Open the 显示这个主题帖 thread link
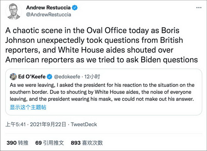This screenshot has width=207, height=151. [28, 107]
